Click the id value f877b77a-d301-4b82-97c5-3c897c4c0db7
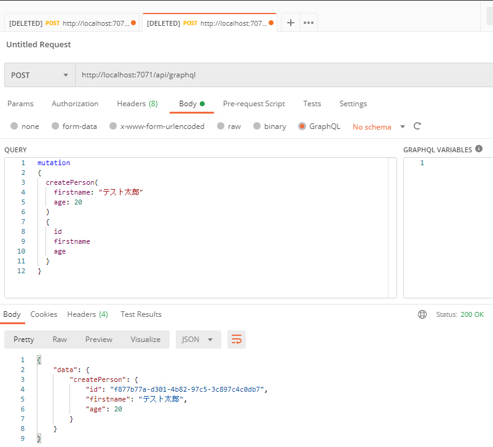 click(187, 389)
